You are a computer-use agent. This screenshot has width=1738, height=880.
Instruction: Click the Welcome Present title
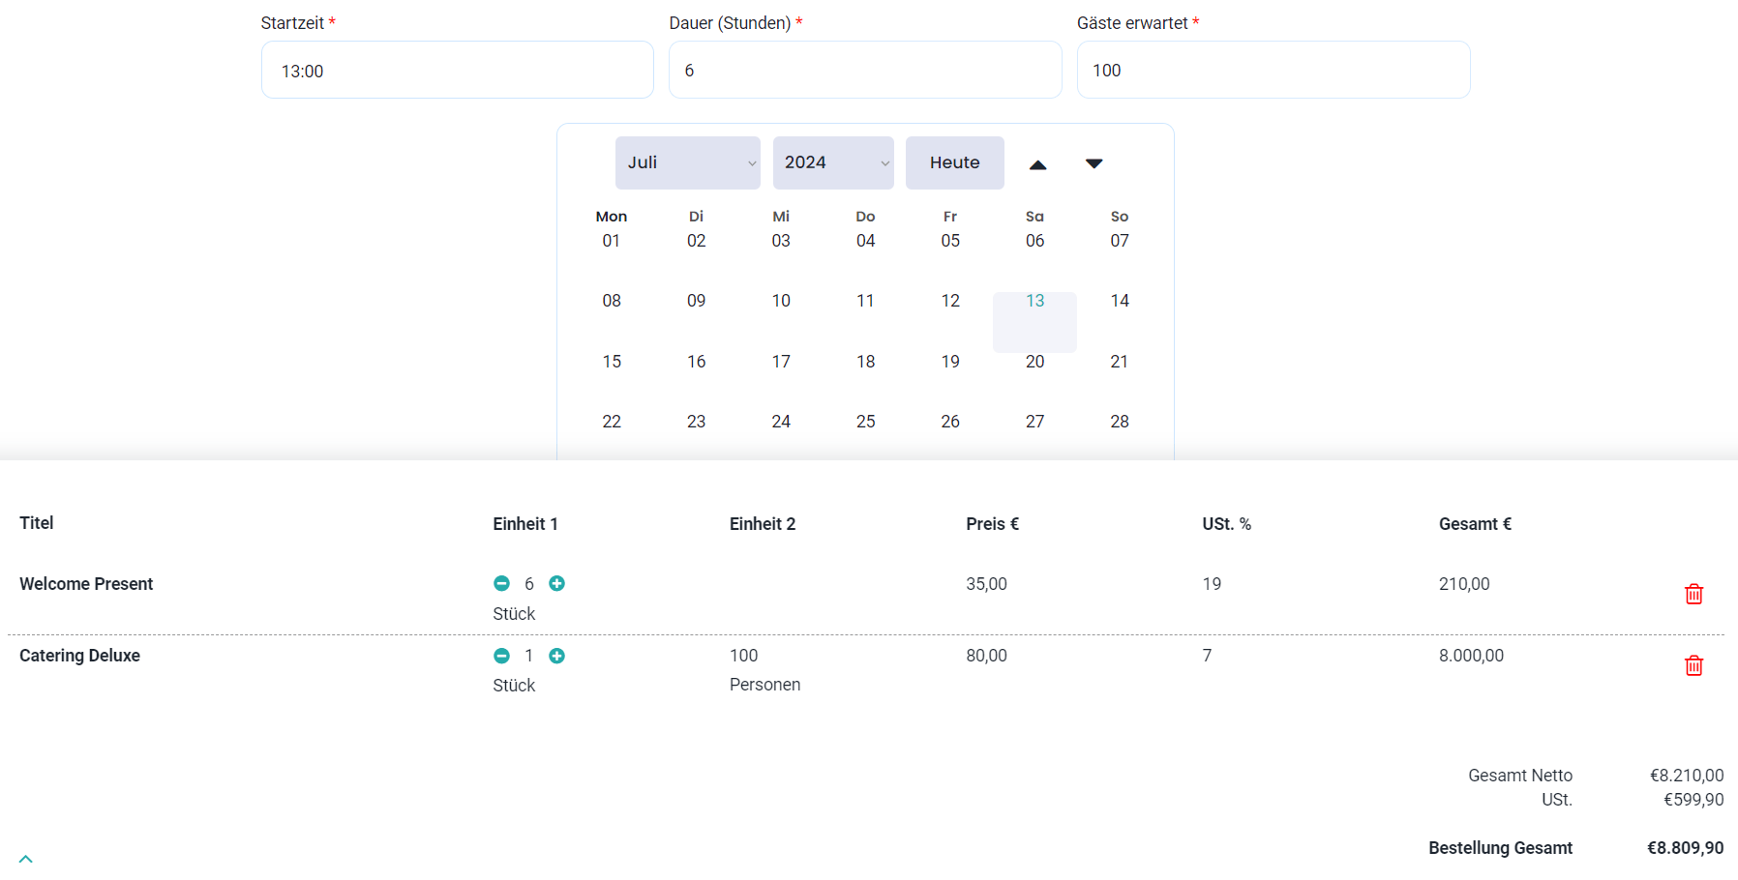point(86,584)
